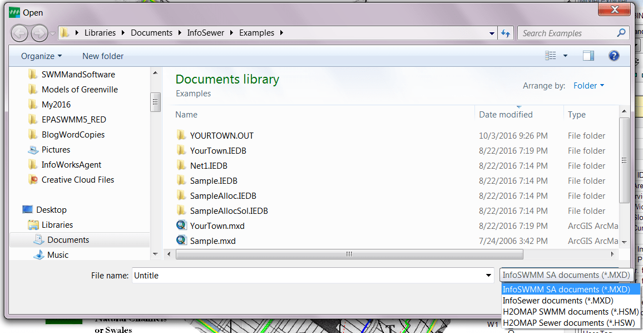Click the New folder button
The height and width of the screenshot is (333, 643).
(x=103, y=56)
